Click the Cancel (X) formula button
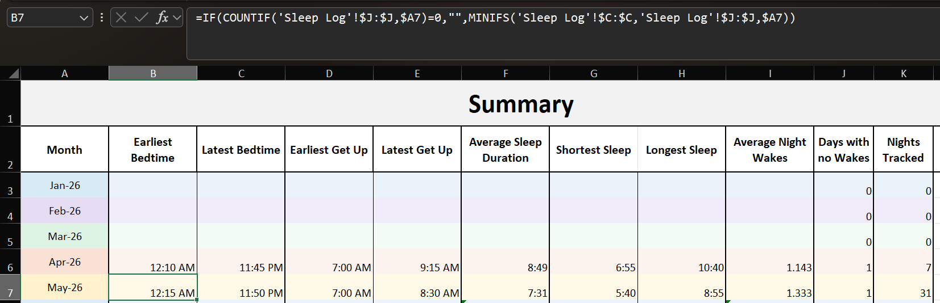The image size is (940, 303). (121, 18)
